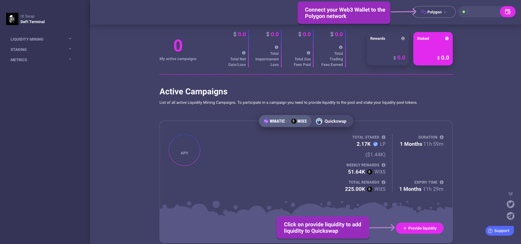Click the 1 Months 11h 59m duration
This screenshot has width=521, height=244.
click(422, 144)
